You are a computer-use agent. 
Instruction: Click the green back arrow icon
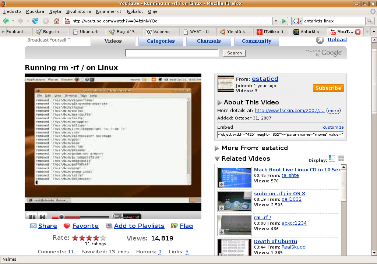(6, 21)
